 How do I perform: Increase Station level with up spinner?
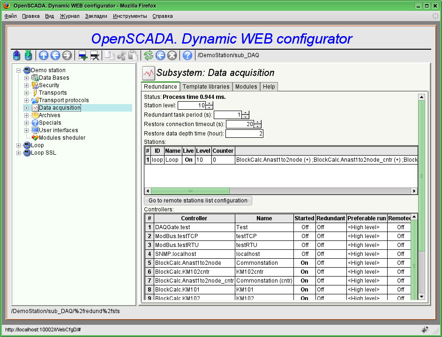(210, 104)
